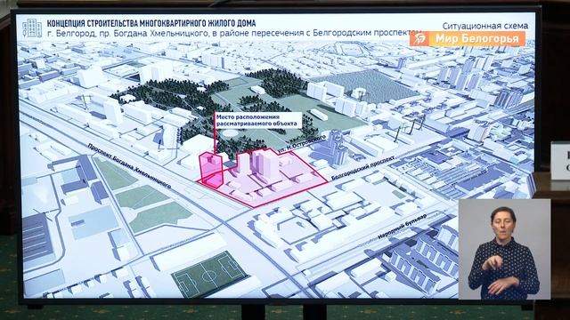Click the pink highlighted site area
Image resolution: width=570 pixels, height=320 pixels.
tap(263, 178)
